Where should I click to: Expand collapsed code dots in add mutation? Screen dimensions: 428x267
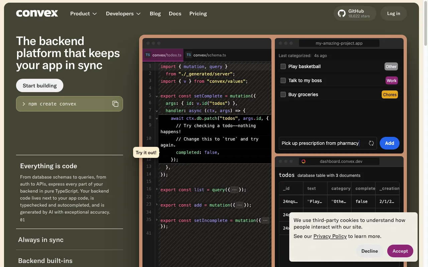pyautogui.click(x=239, y=205)
